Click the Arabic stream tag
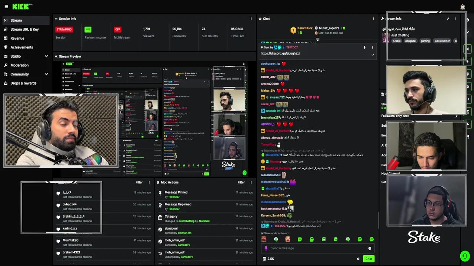 point(397,41)
